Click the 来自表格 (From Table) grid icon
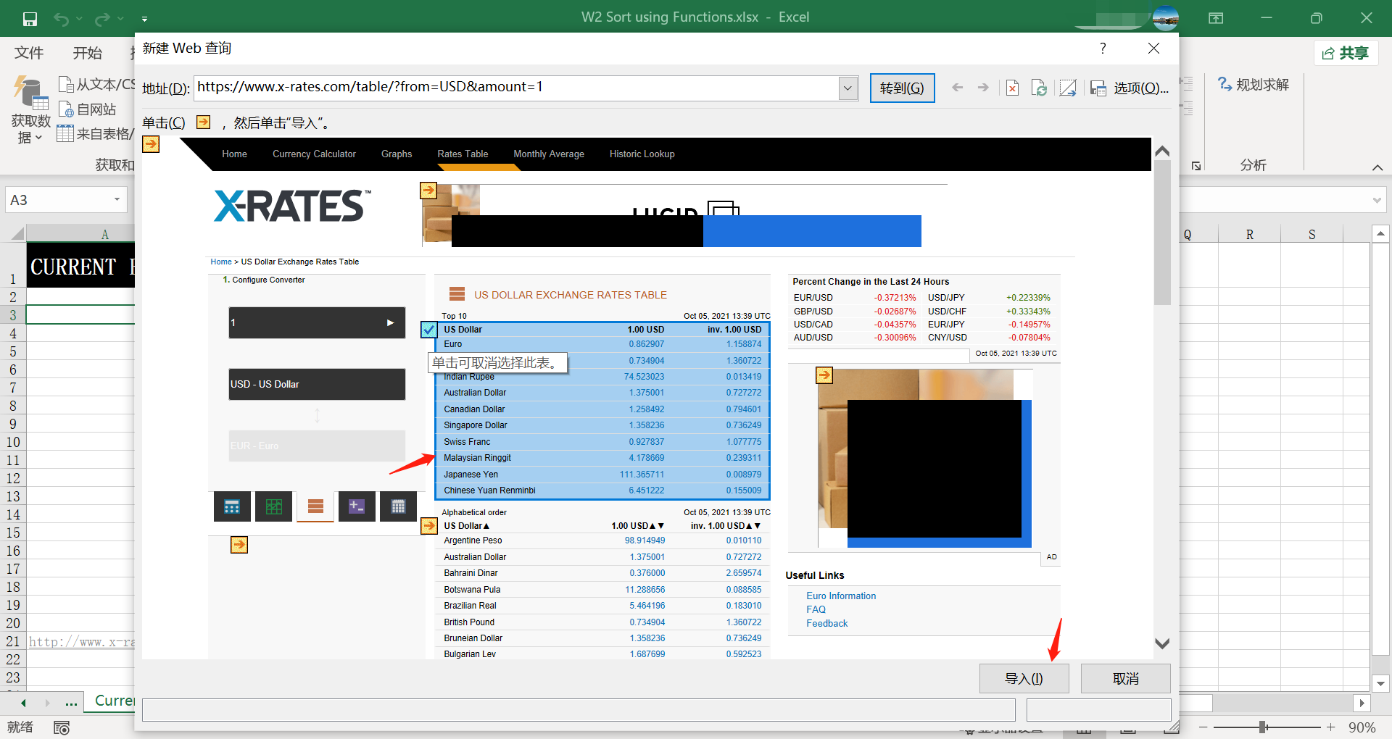This screenshot has height=739, width=1392. [x=65, y=133]
